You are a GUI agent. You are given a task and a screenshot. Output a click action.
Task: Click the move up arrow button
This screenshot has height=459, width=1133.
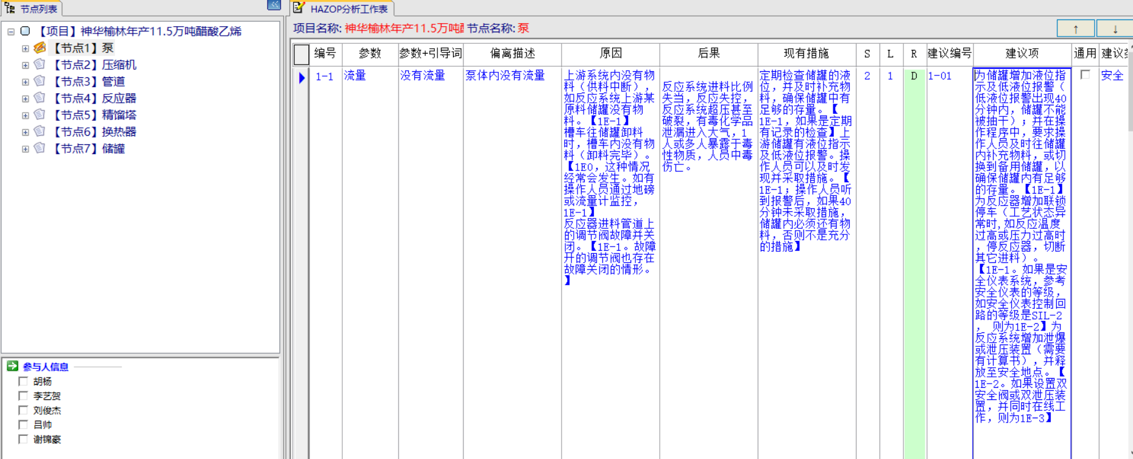(1076, 29)
